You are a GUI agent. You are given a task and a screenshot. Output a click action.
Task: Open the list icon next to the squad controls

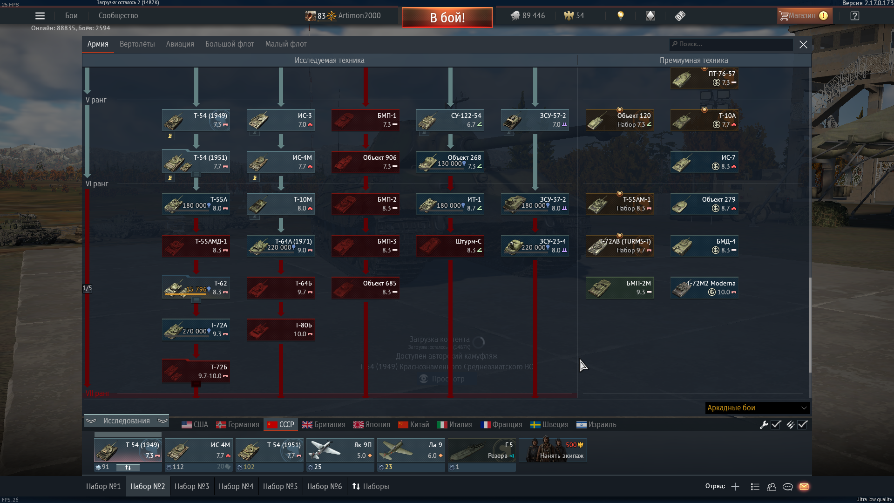coord(755,487)
